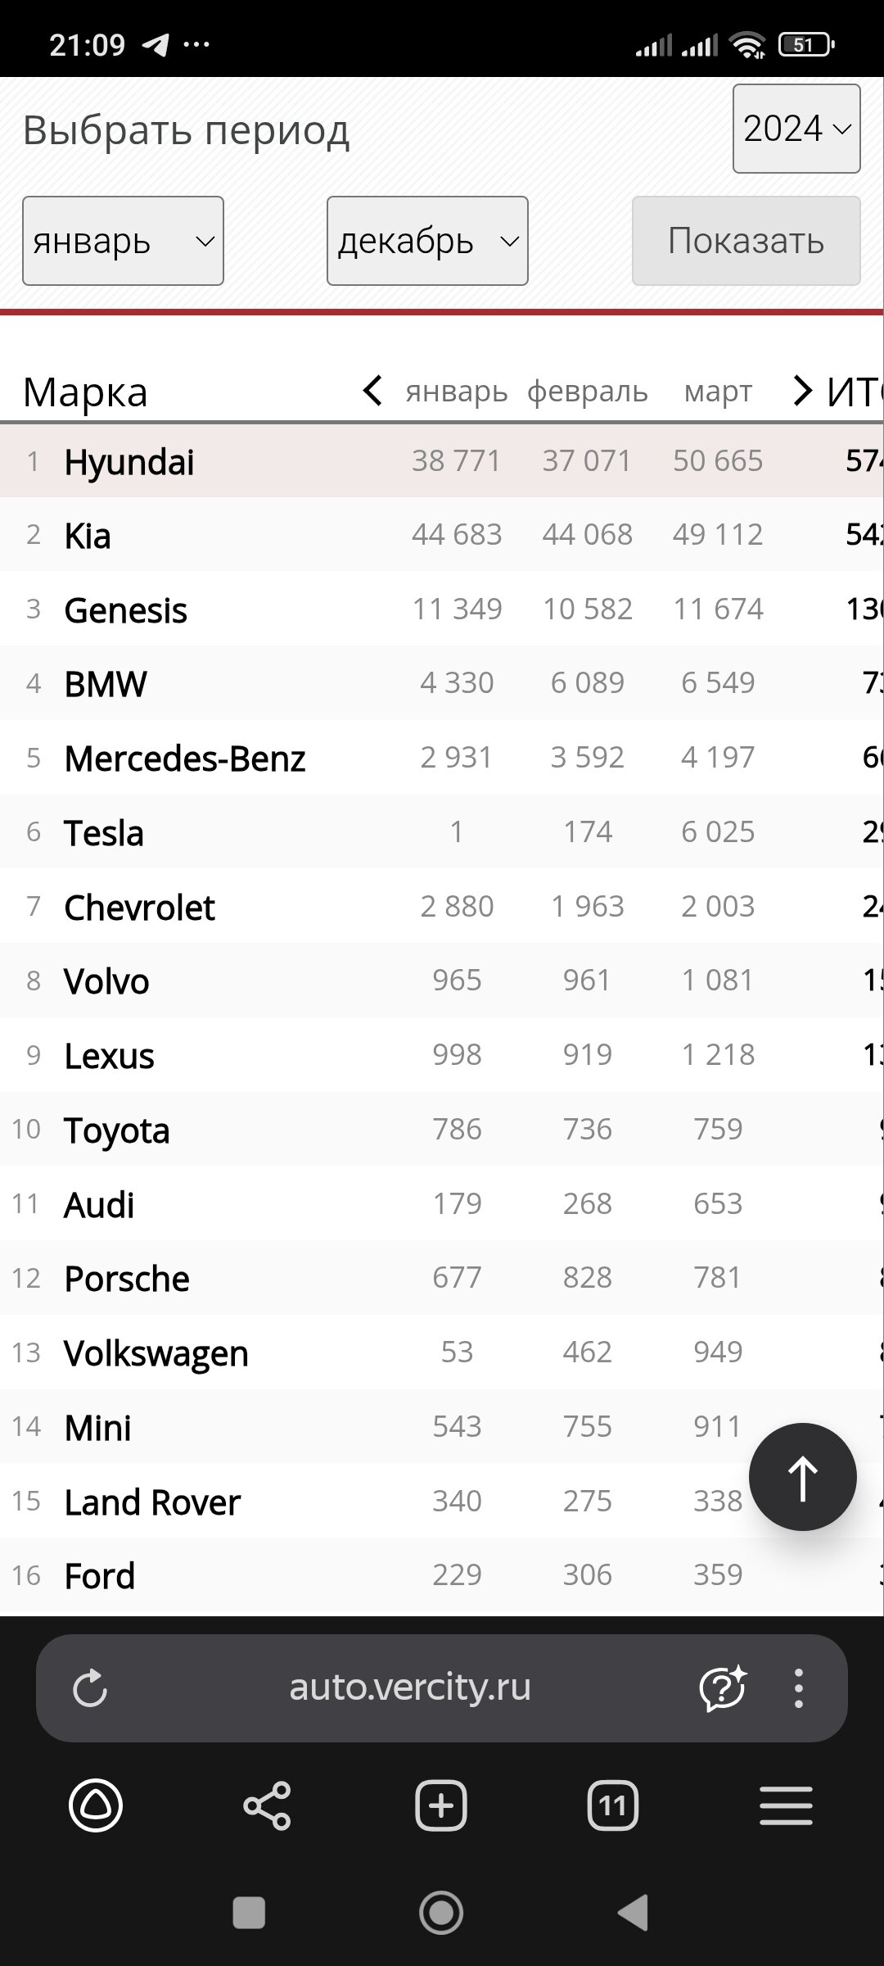Open the tab switcher showing 11 tabs
The image size is (884, 1966).
[x=613, y=1805]
